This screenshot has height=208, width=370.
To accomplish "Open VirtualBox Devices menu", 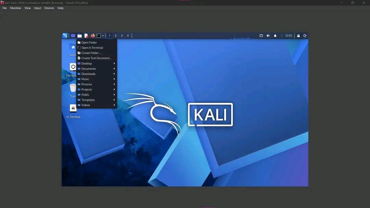I will coord(49,8).
